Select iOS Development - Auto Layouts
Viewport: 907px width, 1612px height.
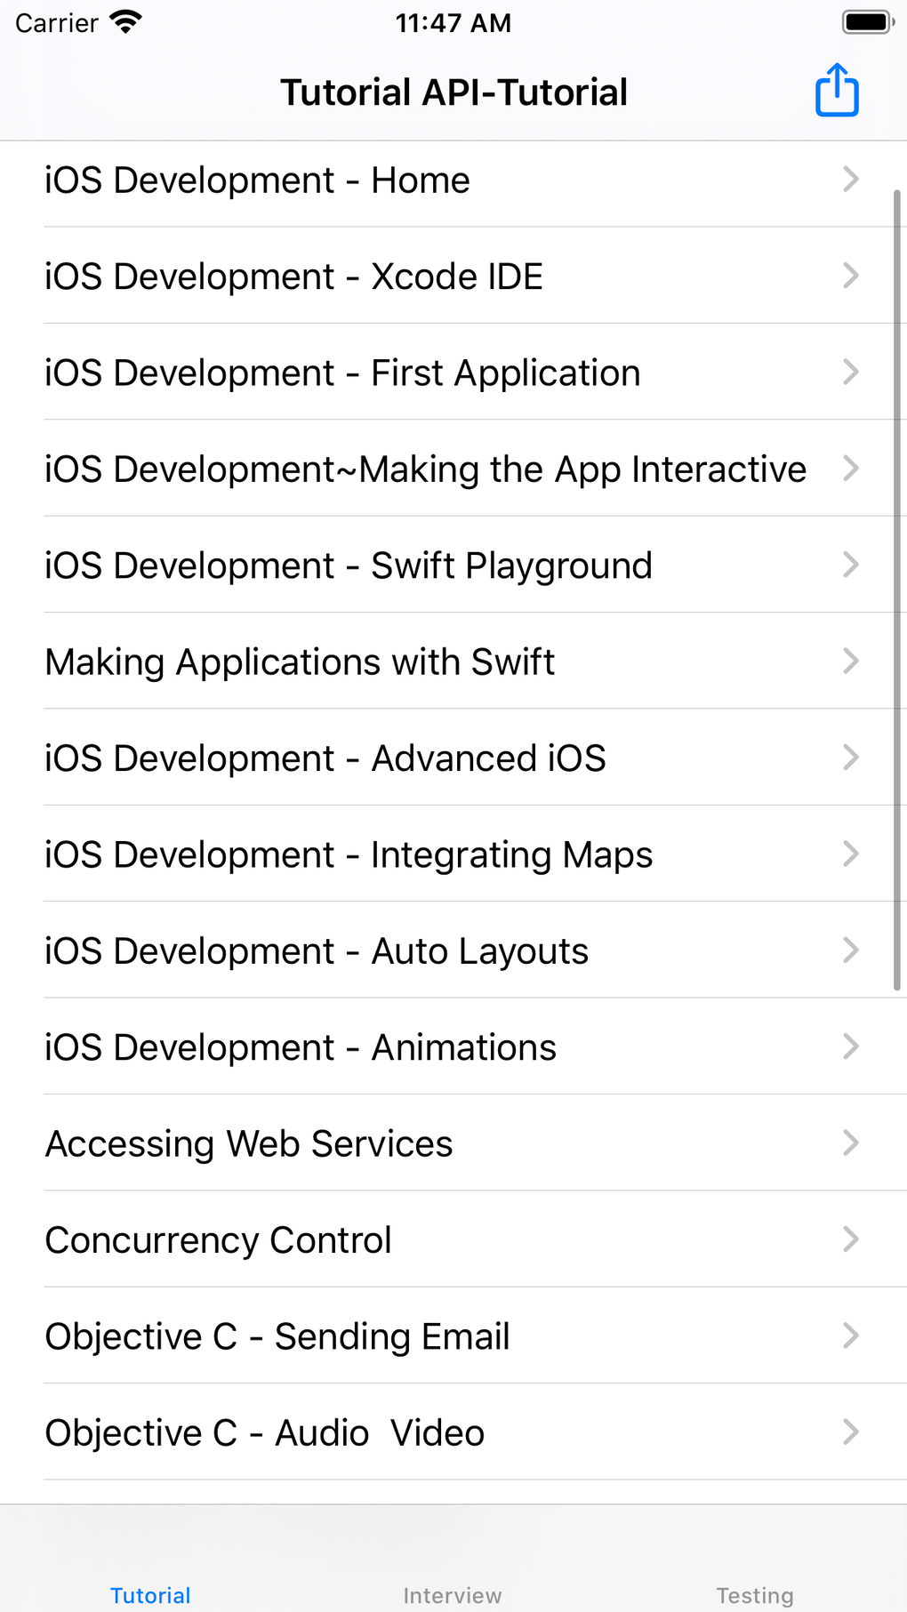pos(317,951)
